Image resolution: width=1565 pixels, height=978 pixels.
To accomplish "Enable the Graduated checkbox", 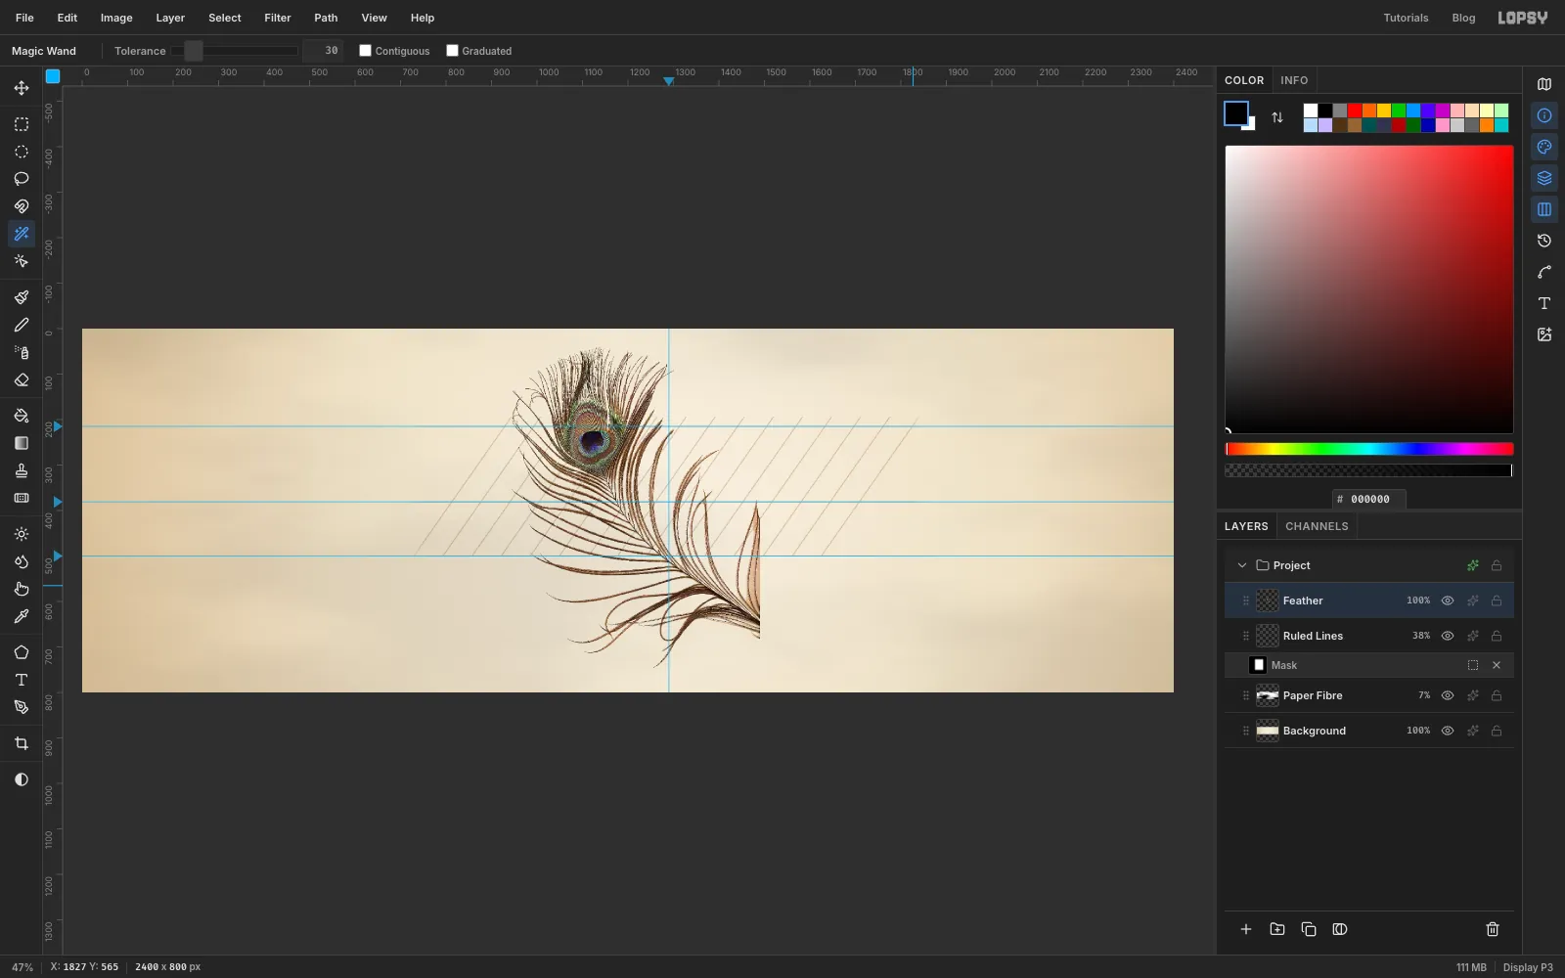I will [x=452, y=51].
